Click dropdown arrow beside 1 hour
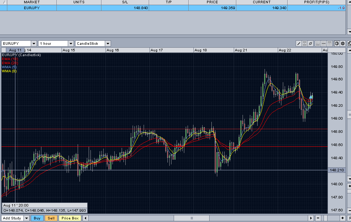Image resolution: width=351 pixels, height=222 pixels. tap(71, 44)
